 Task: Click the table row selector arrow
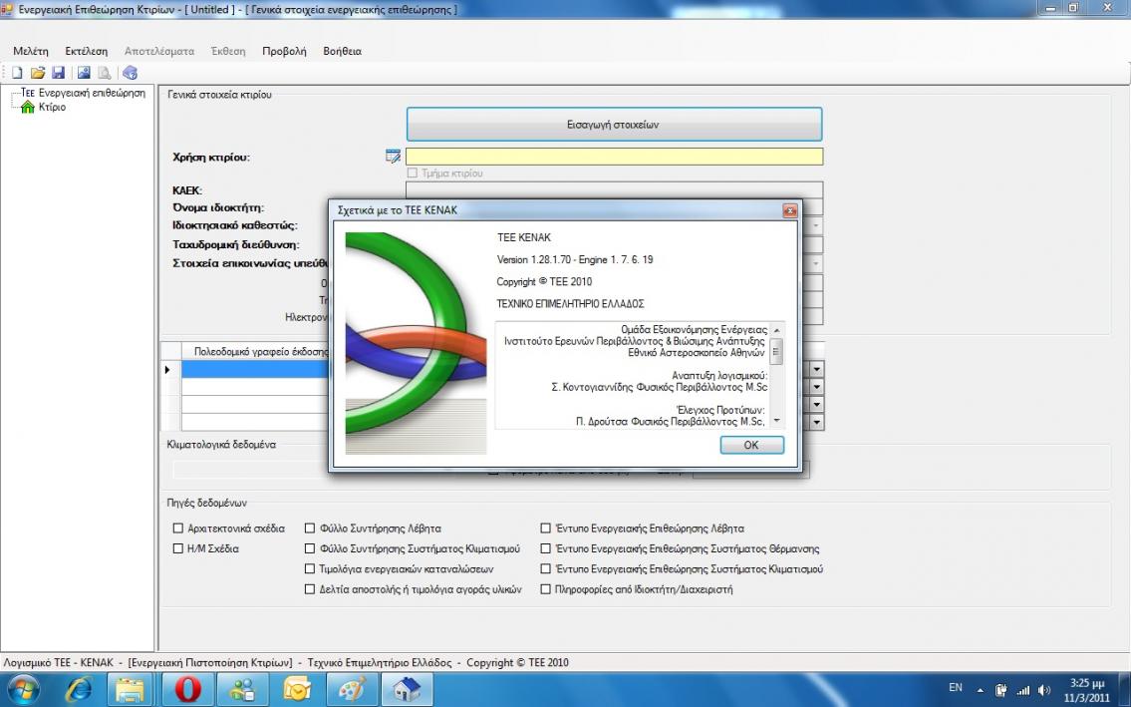169,369
